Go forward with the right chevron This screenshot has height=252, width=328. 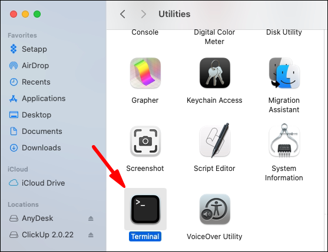point(144,14)
